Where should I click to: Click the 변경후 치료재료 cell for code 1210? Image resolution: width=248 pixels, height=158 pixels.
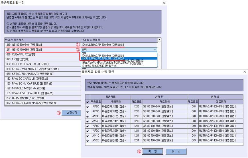pos(118,45)
